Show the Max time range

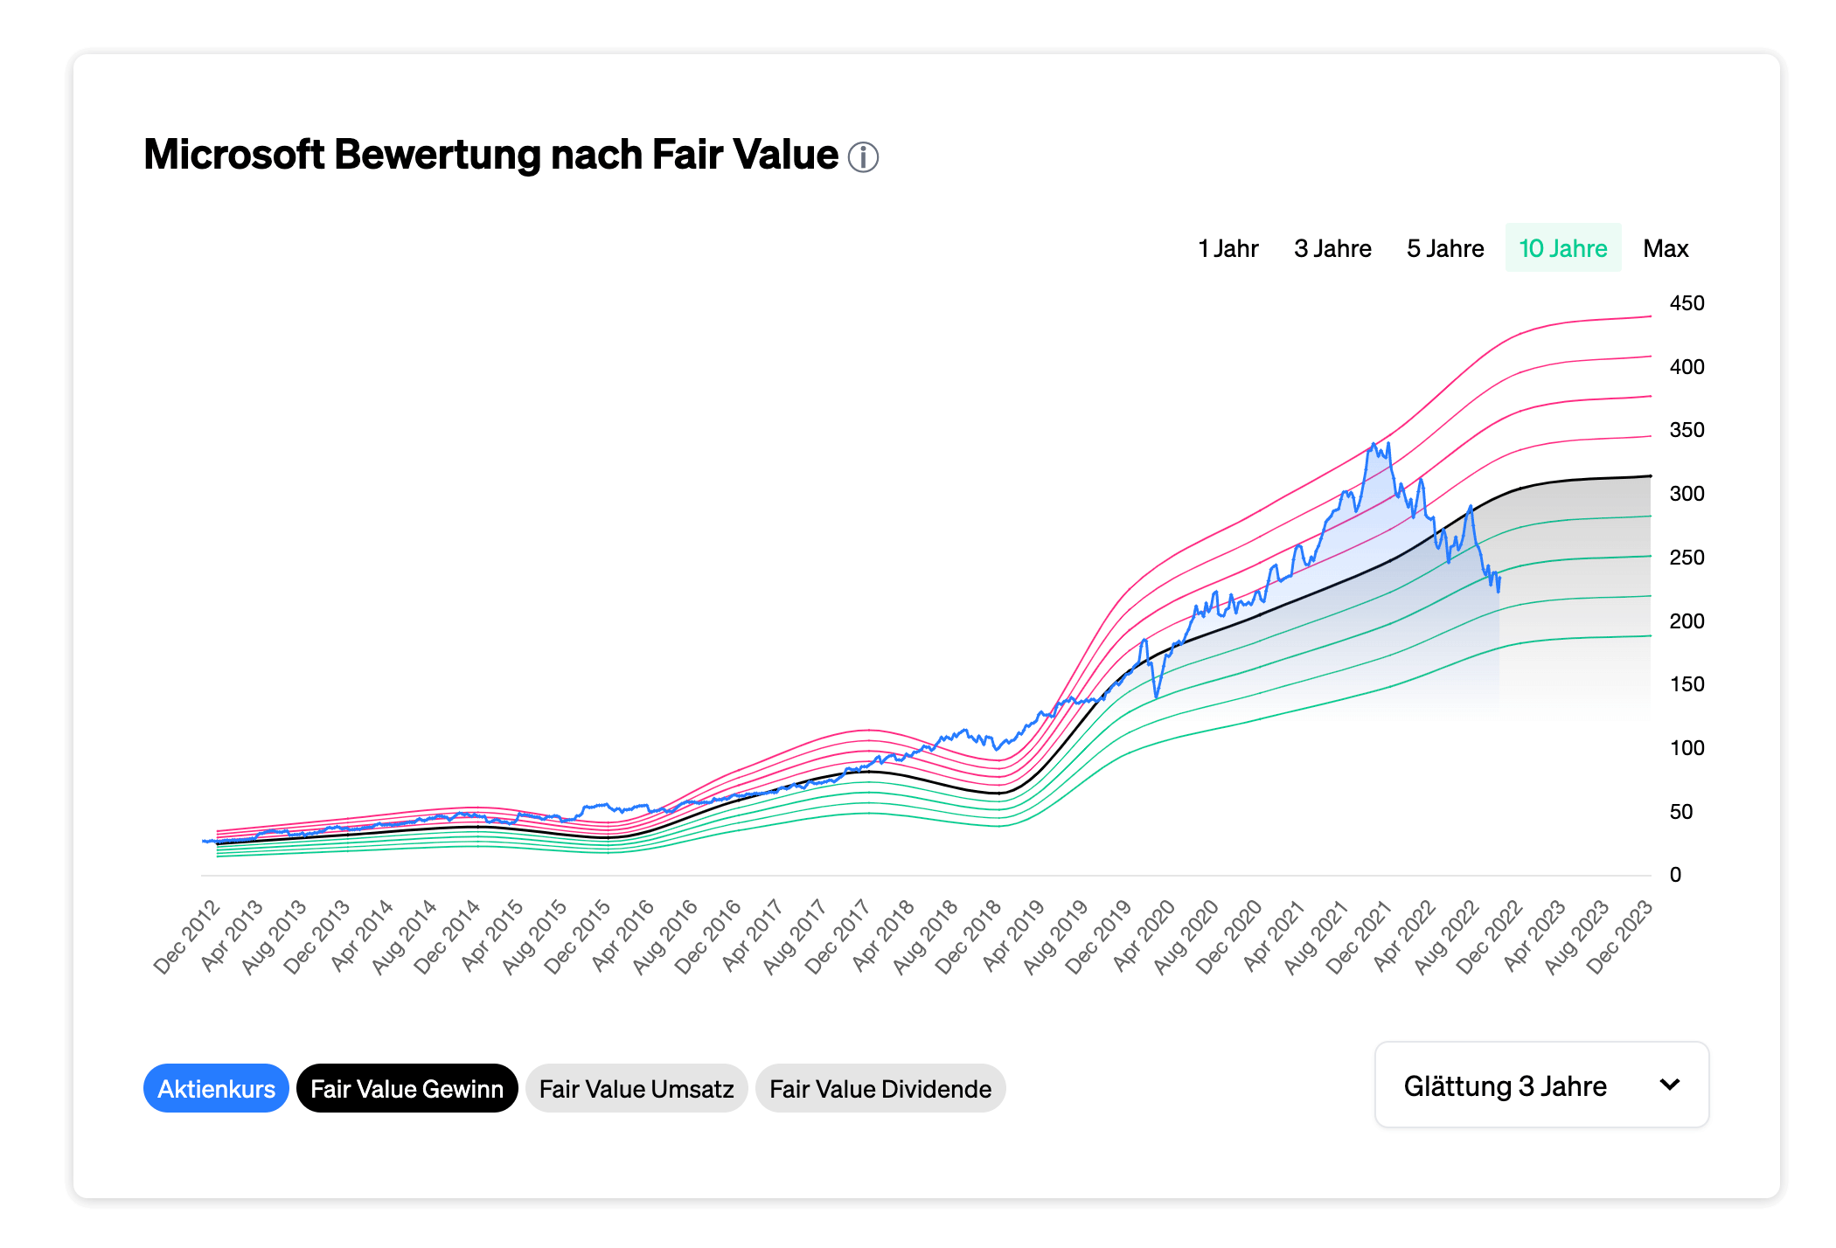(1666, 248)
